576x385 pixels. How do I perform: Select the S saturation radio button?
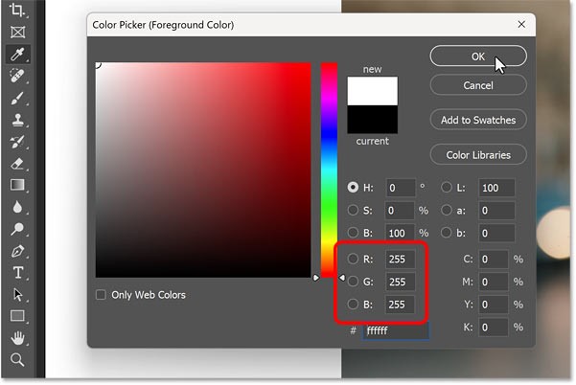tap(354, 210)
